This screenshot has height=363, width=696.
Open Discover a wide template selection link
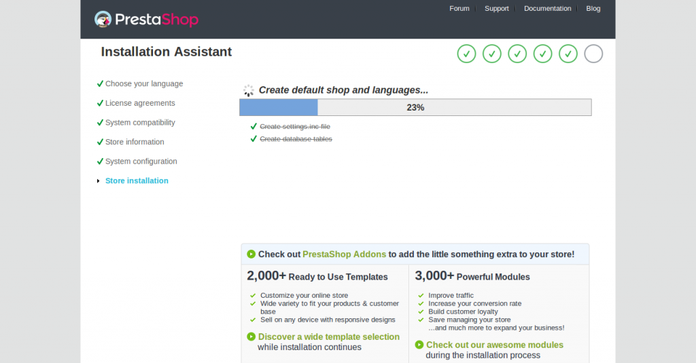pyautogui.click(x=329, y=337)
